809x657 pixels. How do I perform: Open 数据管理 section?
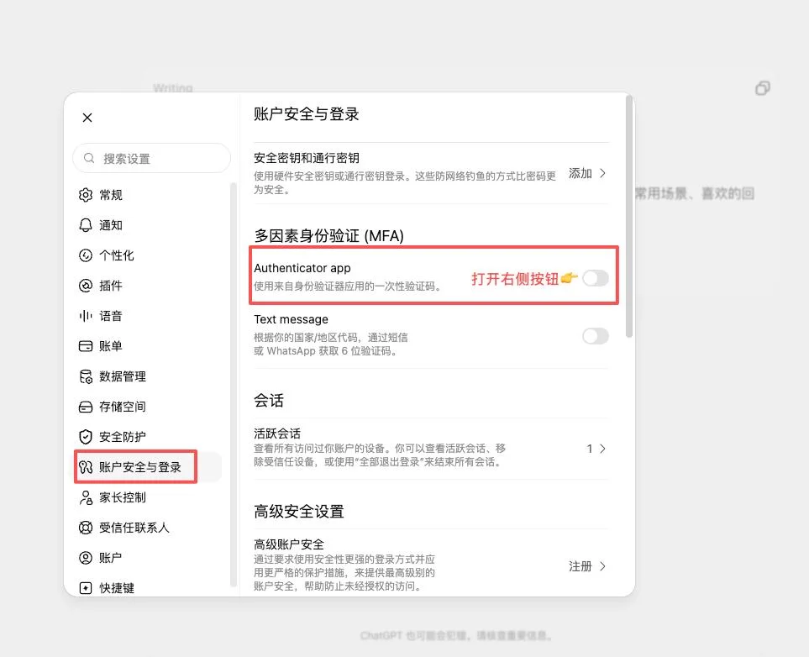tap(150, 376)
